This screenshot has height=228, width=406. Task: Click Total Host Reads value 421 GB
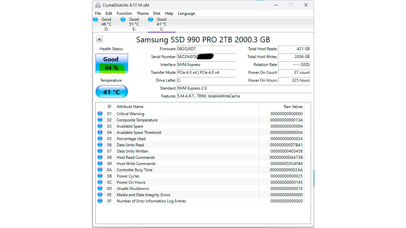(295, 49)
